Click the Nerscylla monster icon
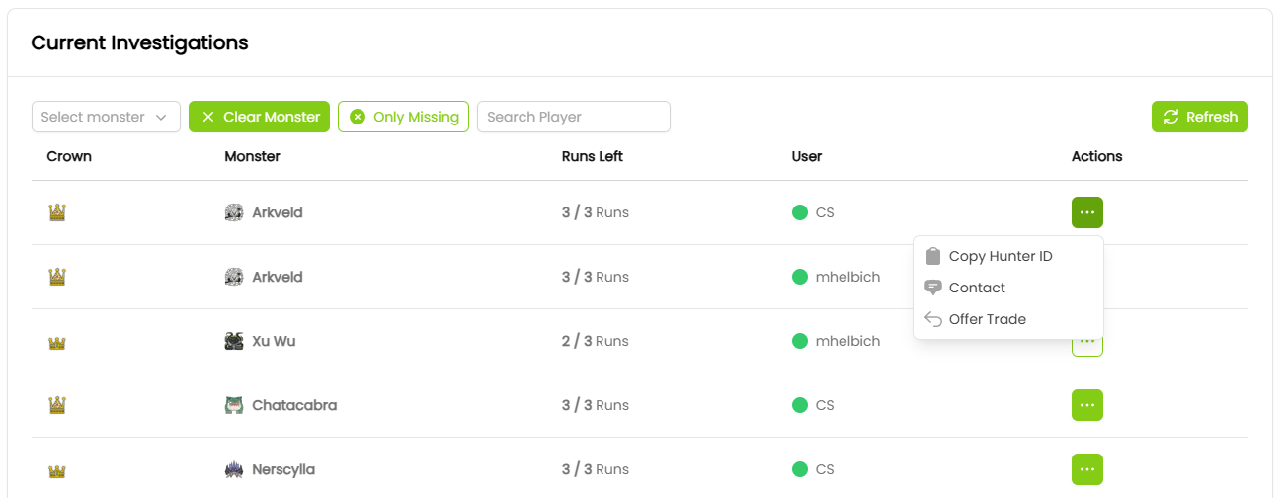The width and height of the screenshot is (1284, 498). click(234, 469)
